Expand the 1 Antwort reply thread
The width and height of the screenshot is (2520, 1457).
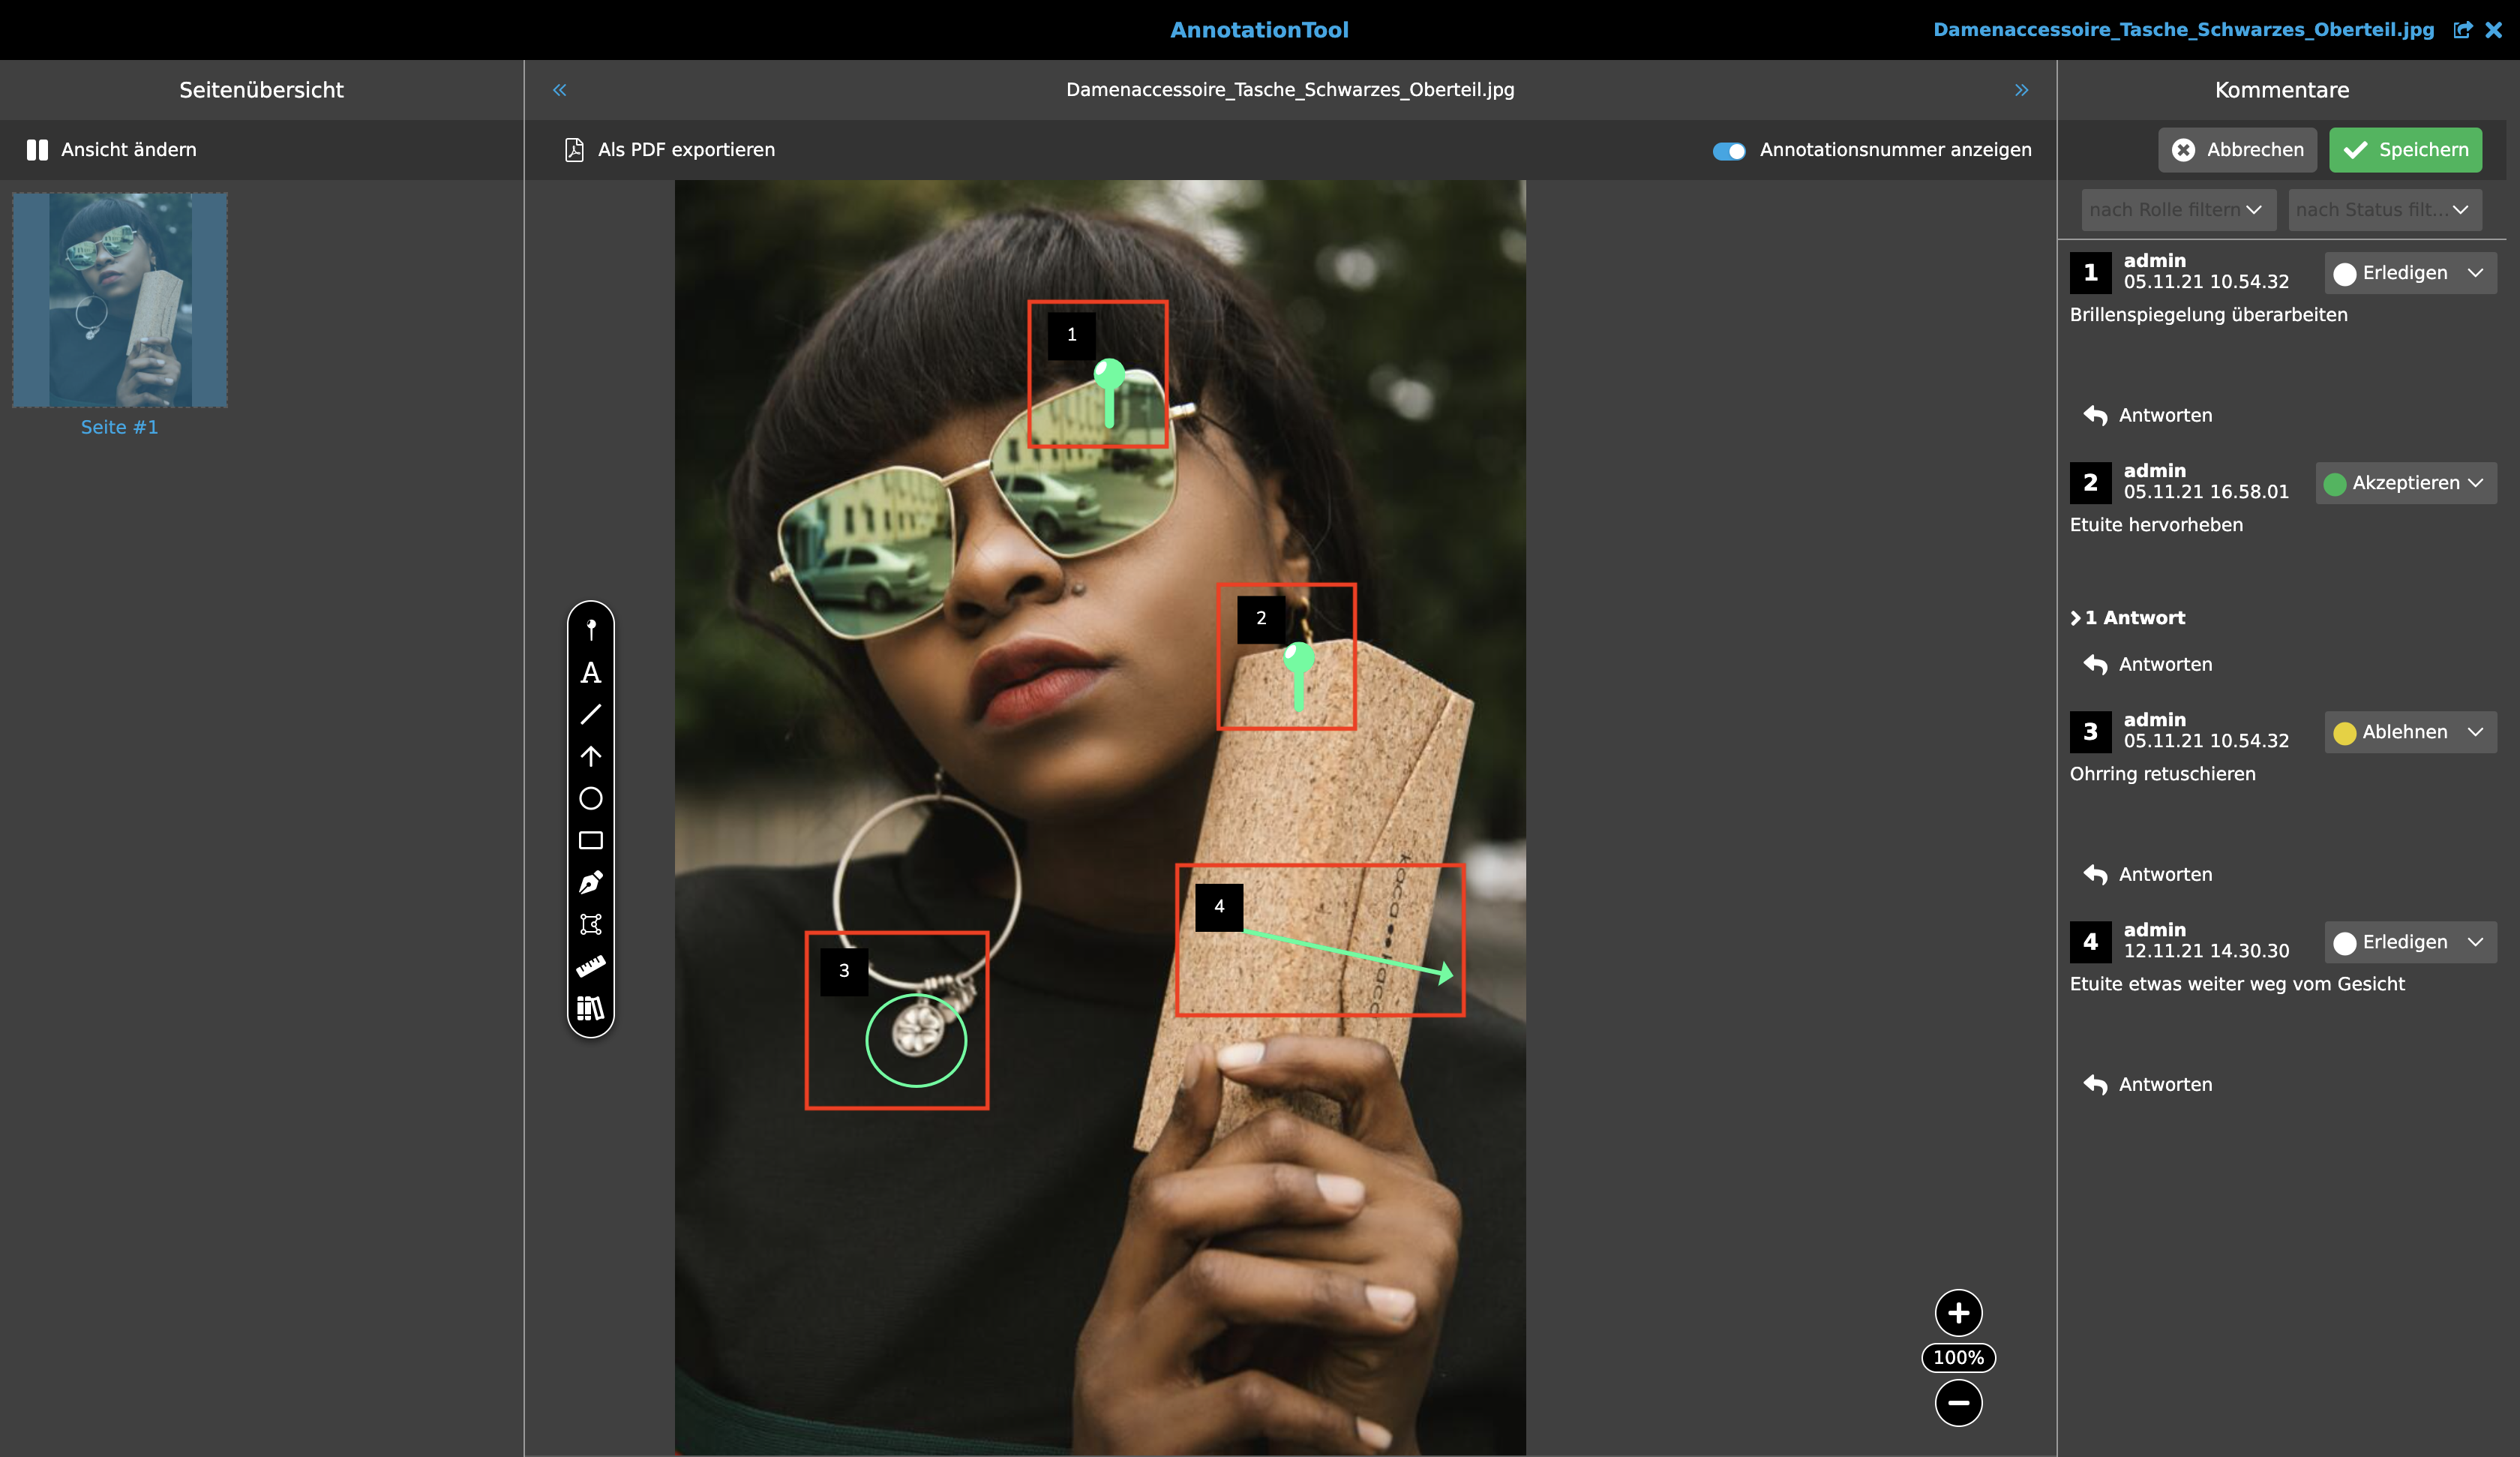tap(2128, 618)
